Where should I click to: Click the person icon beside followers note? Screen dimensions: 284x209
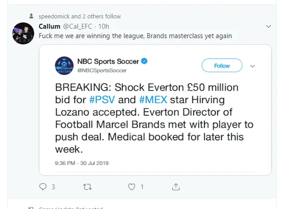(31, 16)
